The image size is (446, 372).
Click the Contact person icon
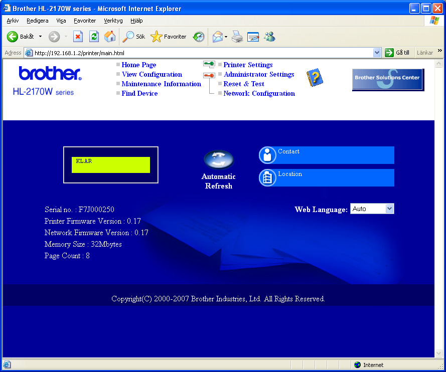click(x=267, y=155)
